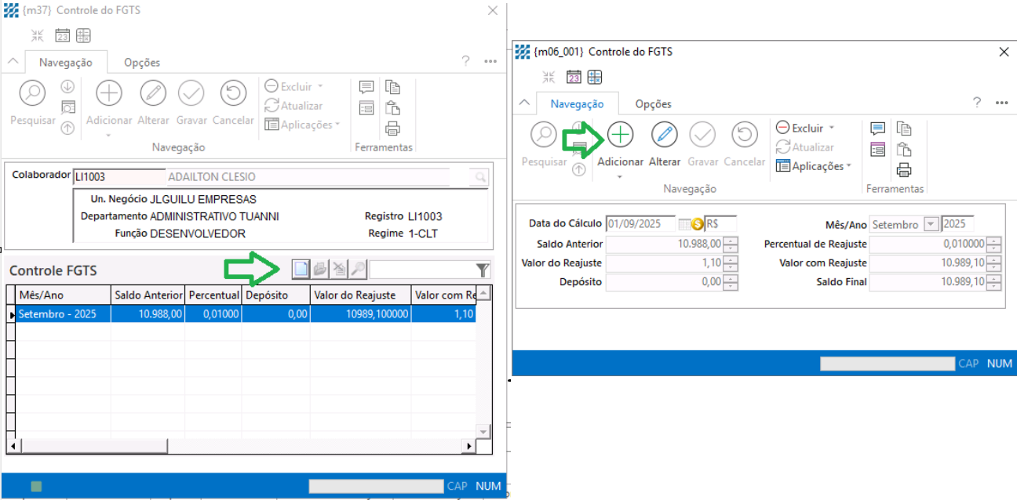The width and height of the screenshot is (1017, 500).
Task: Open the calendar icon in m37 window title toolbar
Action: click(x=63, y=35)
